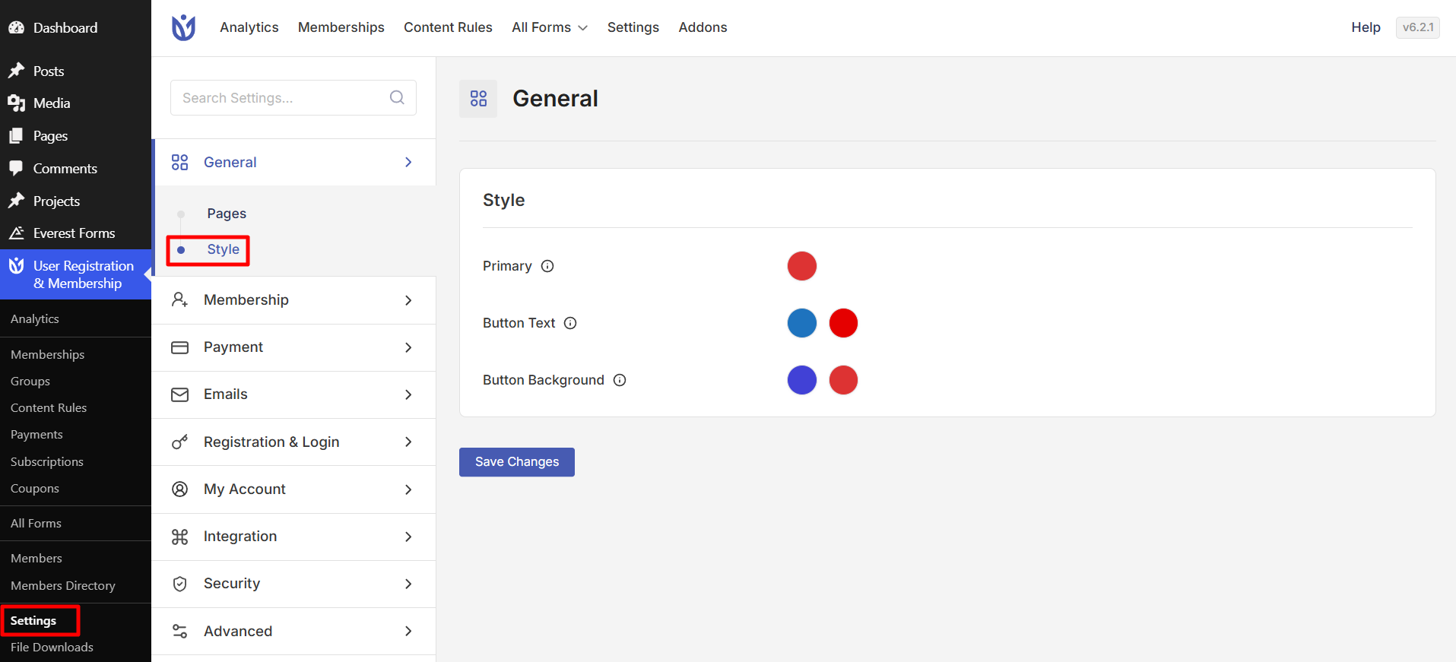Focus the Search Settings input field

[x=293, y=97]
